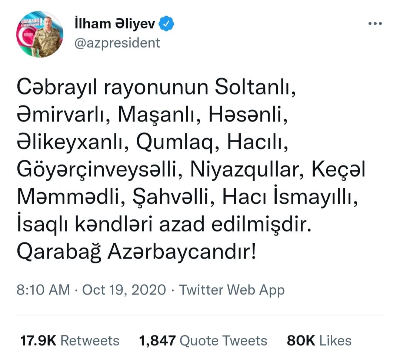Click the Likes label
Screen dimensions: 400x359
(x=336, y=340)
